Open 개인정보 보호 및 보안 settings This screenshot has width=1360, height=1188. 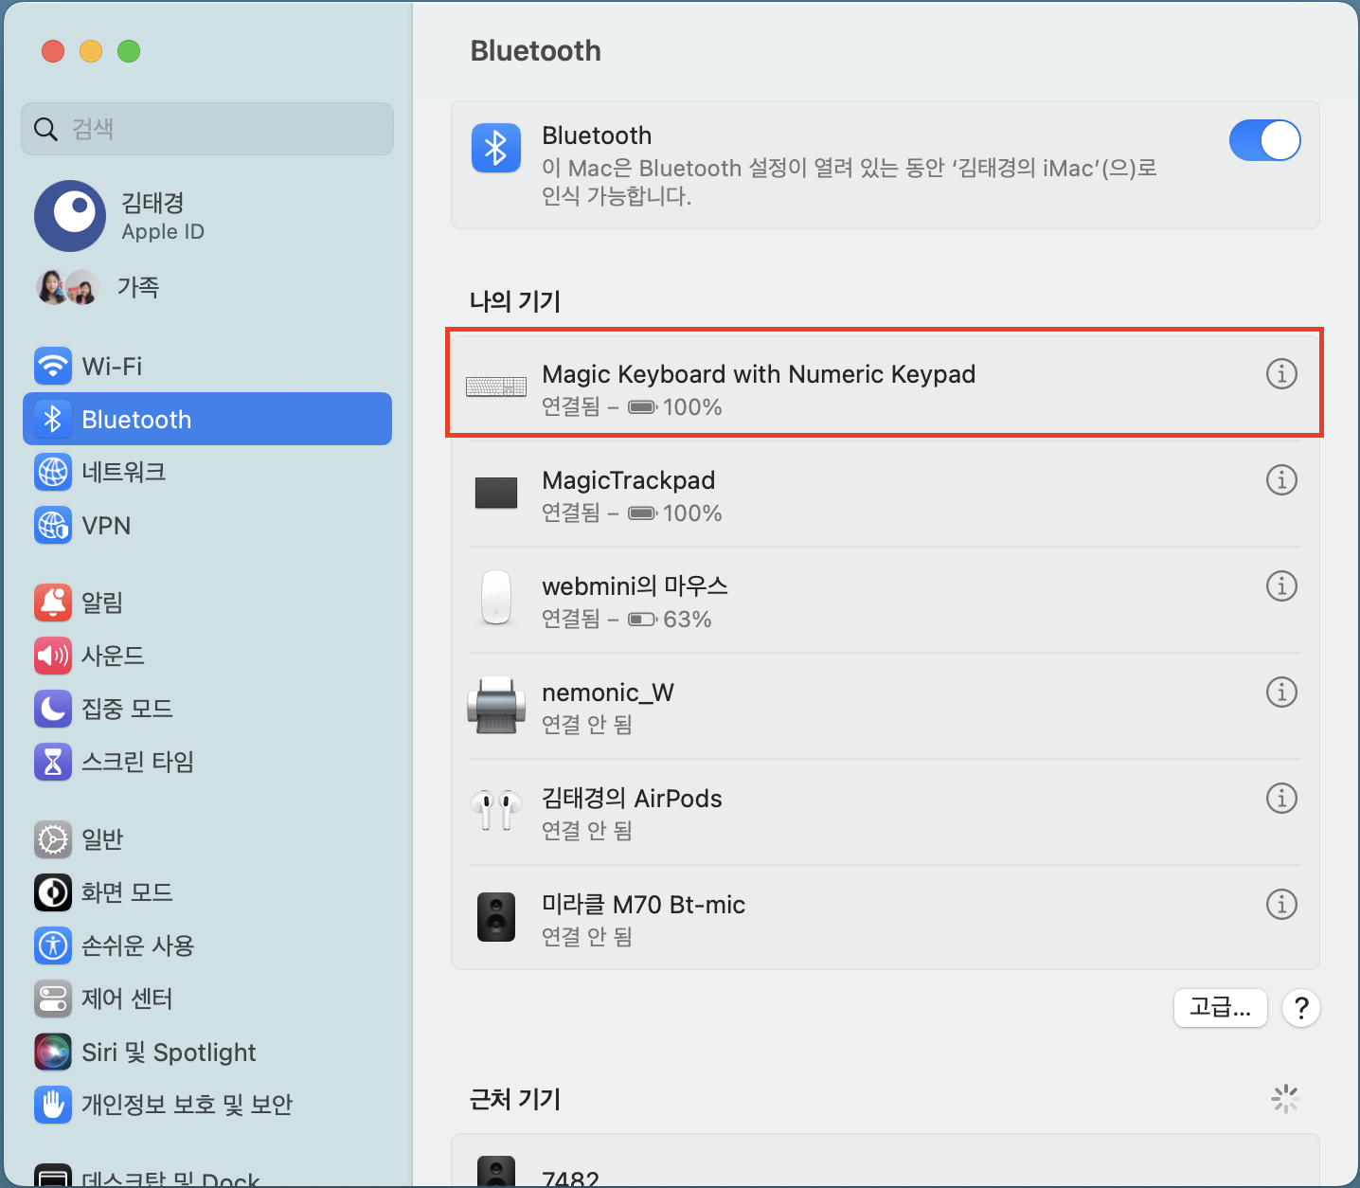[179, 1105]
